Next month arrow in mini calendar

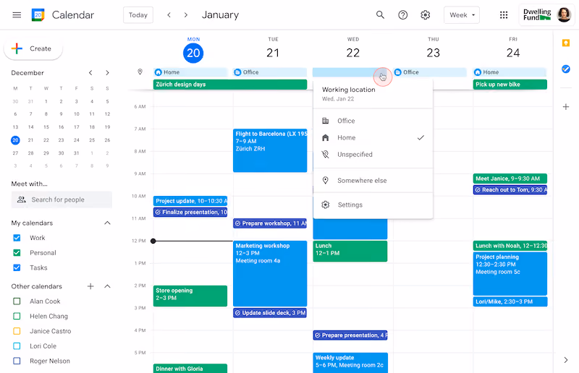107,73
